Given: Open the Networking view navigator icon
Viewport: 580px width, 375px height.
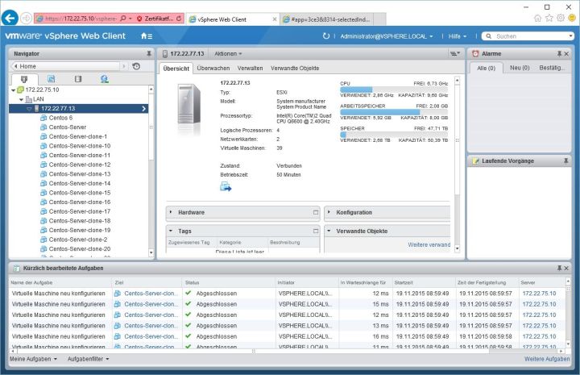Looking at the screenshot, I should click(104, 79).
